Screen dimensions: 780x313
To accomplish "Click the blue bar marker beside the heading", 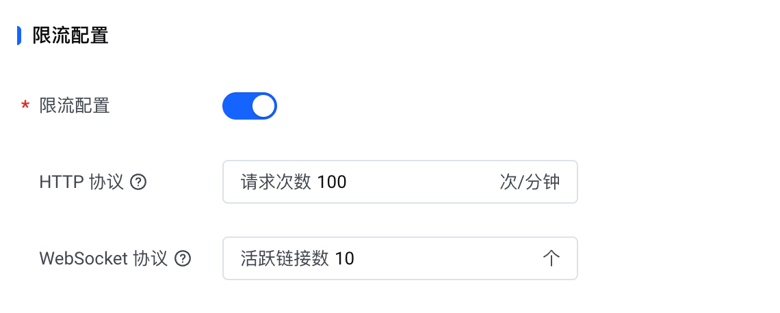I will [19, 36].
